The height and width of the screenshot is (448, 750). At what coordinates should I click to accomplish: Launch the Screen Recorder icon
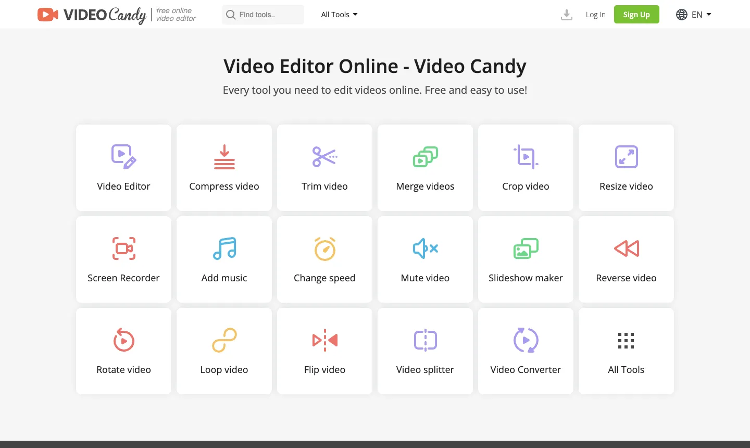click(x=124, y=248)
